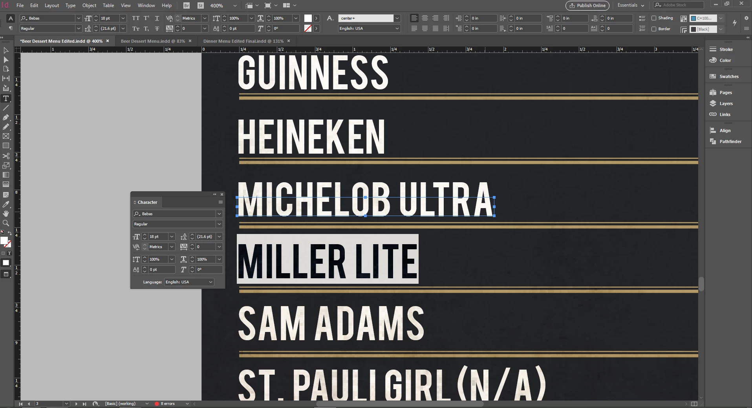Image resolution: width=752 pixels, height=408 pixels.
Task: Apply All Caps formatting
Action: click(x=136, y=18)
